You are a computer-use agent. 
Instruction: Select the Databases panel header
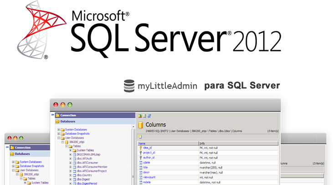tap(68, 122)
